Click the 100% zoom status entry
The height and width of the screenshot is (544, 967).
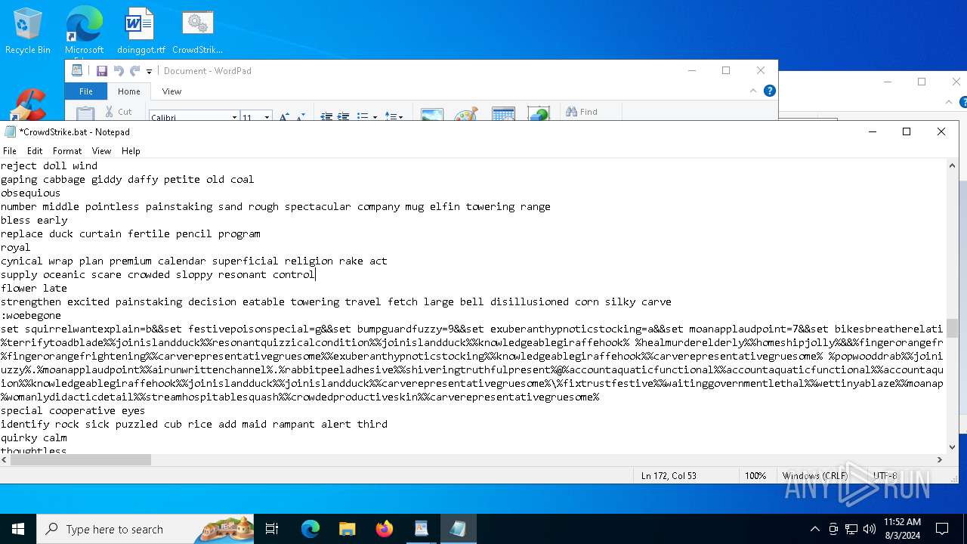(x=755, y=476)
